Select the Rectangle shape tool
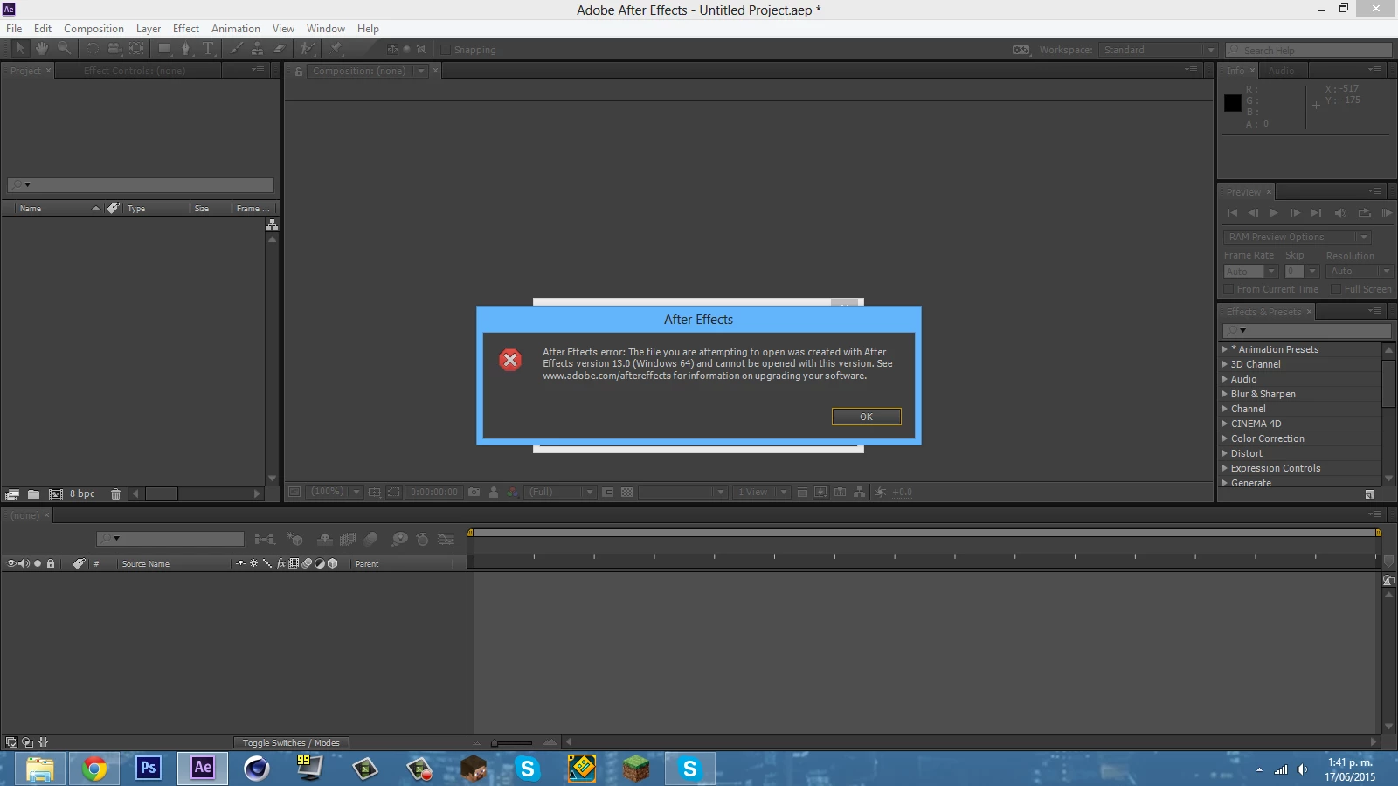1398x786 pixels. click(164, 49)
